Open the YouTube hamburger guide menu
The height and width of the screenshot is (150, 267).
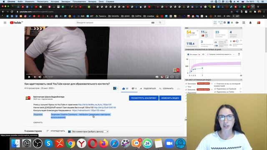[5, 22]
